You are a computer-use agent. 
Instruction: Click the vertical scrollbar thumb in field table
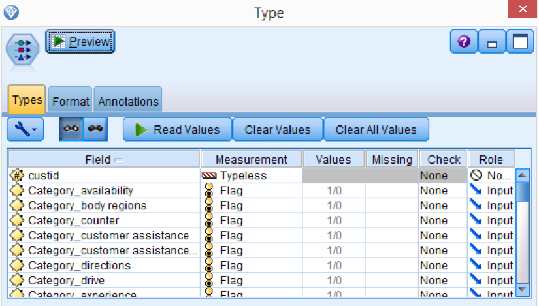click(x=523, y=192)
